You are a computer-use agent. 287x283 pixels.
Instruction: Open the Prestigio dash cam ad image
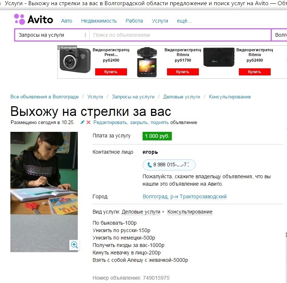pyautogui.click(x=75, y=60)
